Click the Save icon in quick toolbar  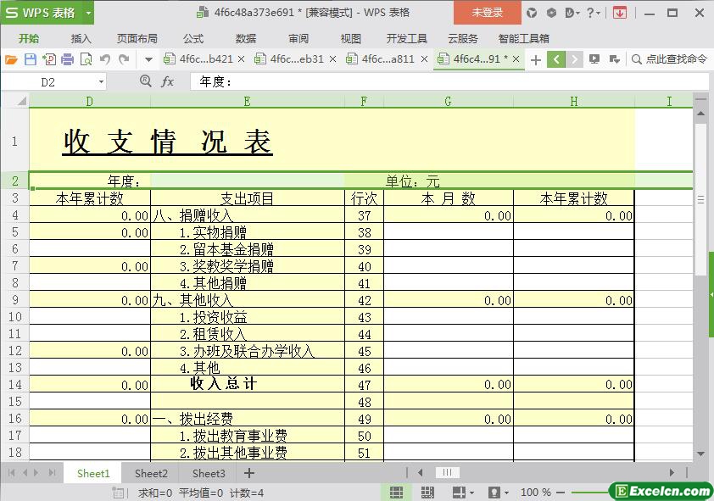pyautogui.click(x=31, y=59)
